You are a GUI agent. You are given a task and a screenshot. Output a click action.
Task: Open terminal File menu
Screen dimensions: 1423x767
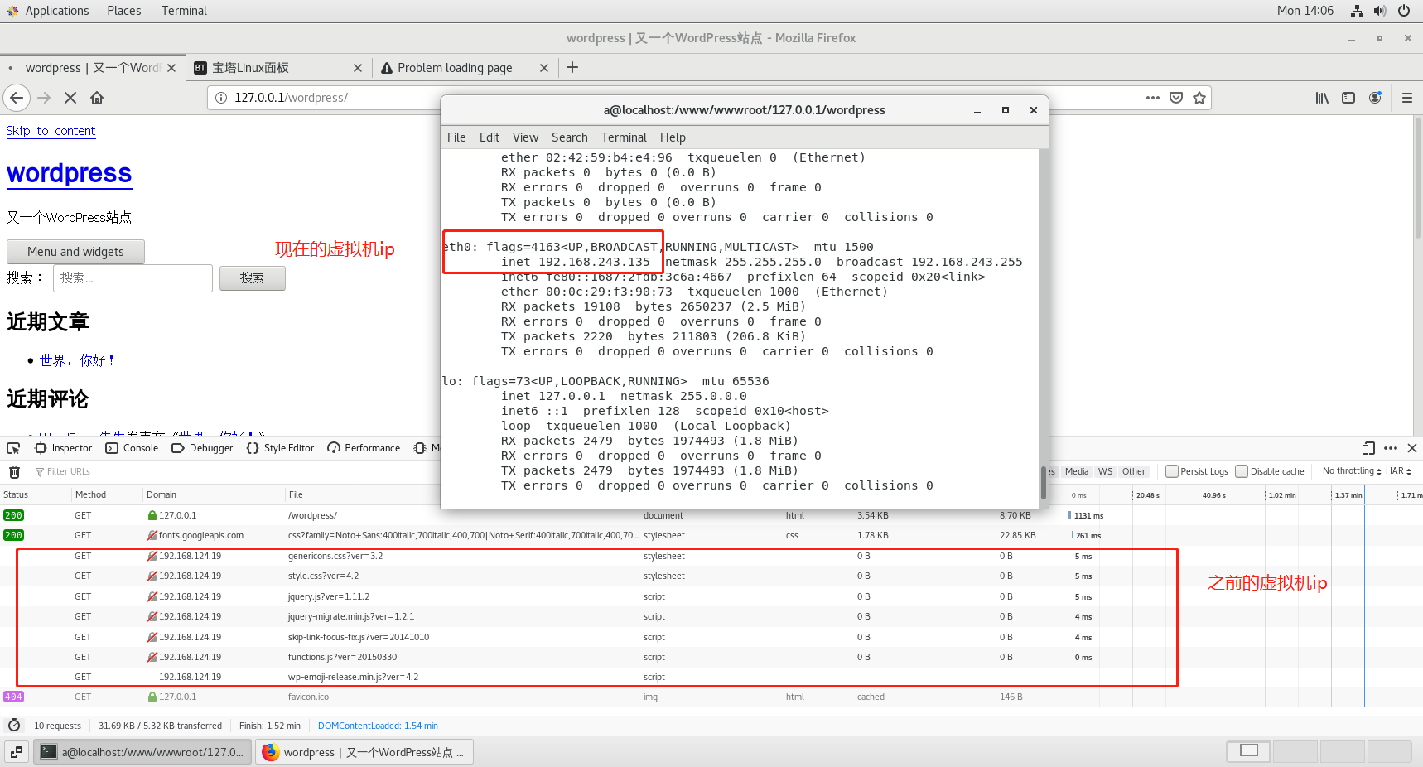456,137
